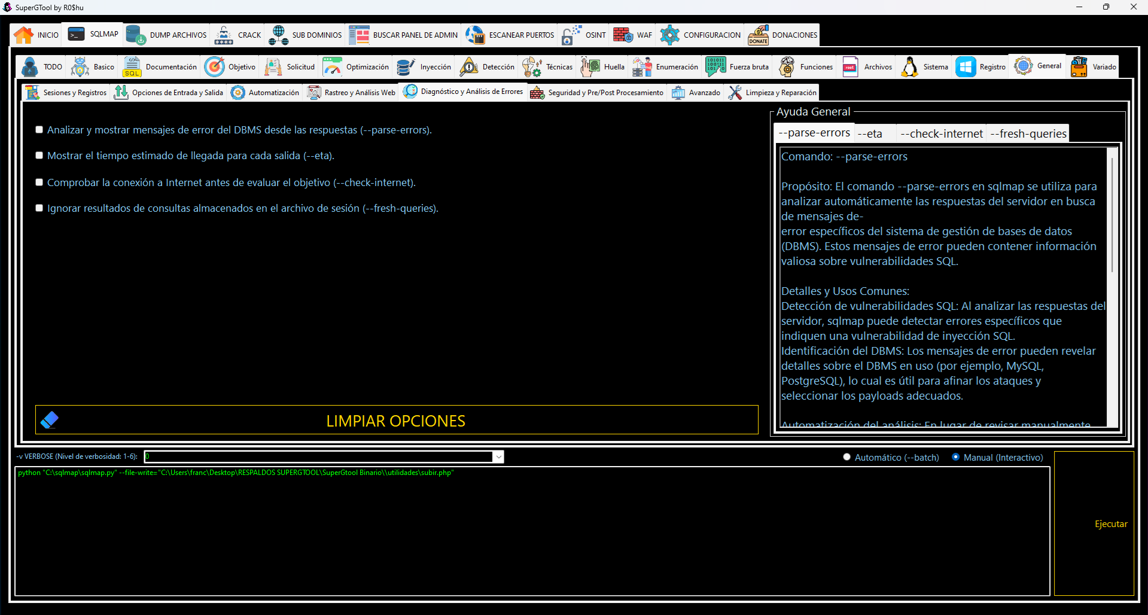Viewport: 1148px width, 615px height.
Task: Show the --eta help tab
Action: (x=875, y=133)
